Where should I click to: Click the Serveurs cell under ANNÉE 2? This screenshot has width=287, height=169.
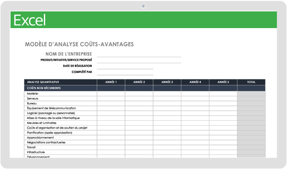pos(139,98)
